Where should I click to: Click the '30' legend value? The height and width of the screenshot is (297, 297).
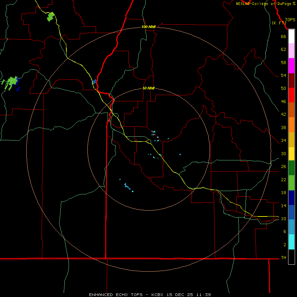pos(283,153)
